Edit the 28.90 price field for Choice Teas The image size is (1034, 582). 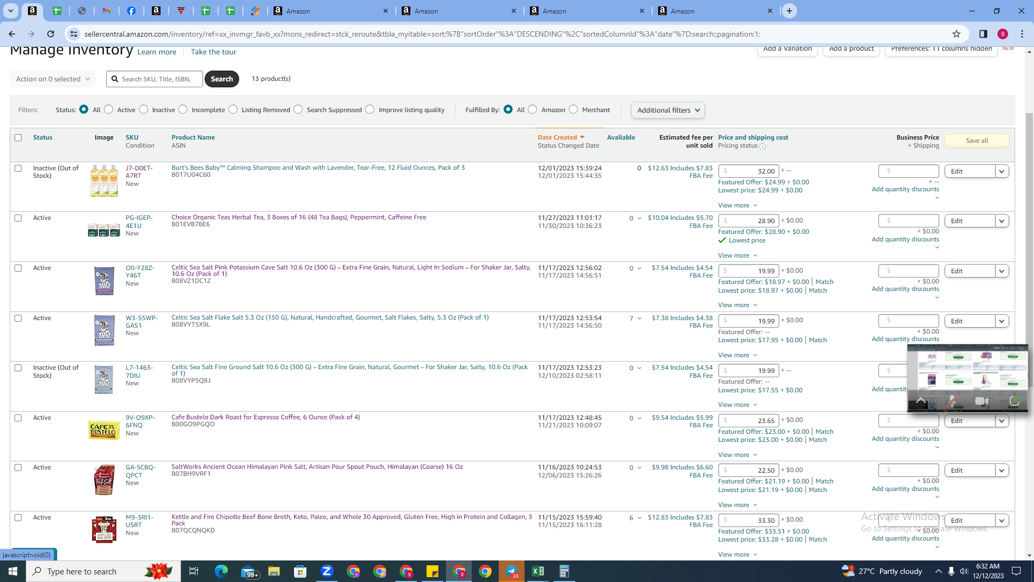[x=749, y=221]
